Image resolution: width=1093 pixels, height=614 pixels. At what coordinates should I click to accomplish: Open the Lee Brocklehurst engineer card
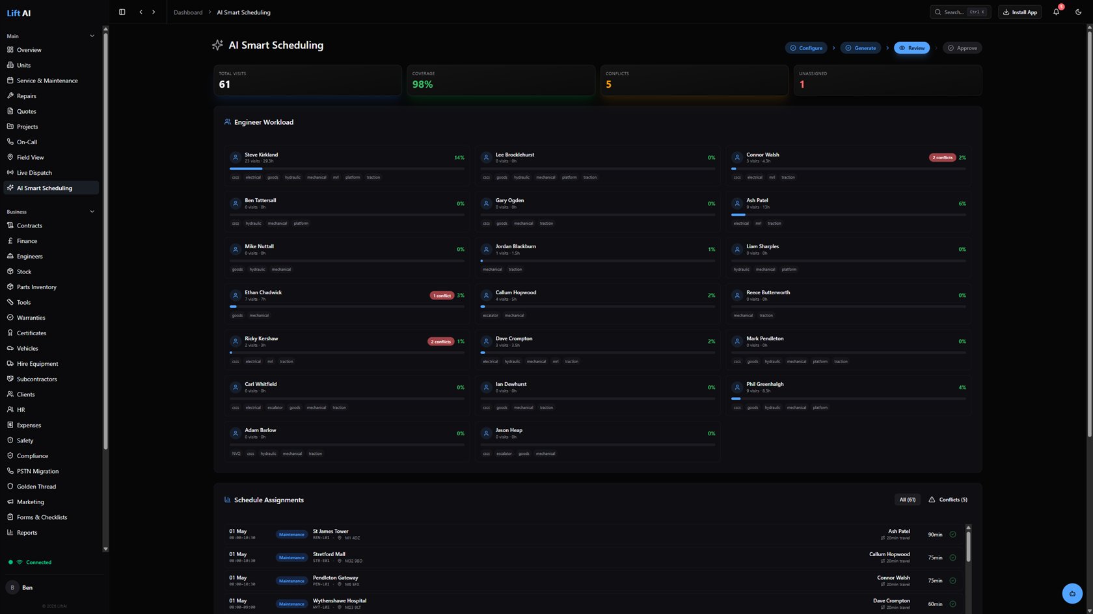point(598,166)
